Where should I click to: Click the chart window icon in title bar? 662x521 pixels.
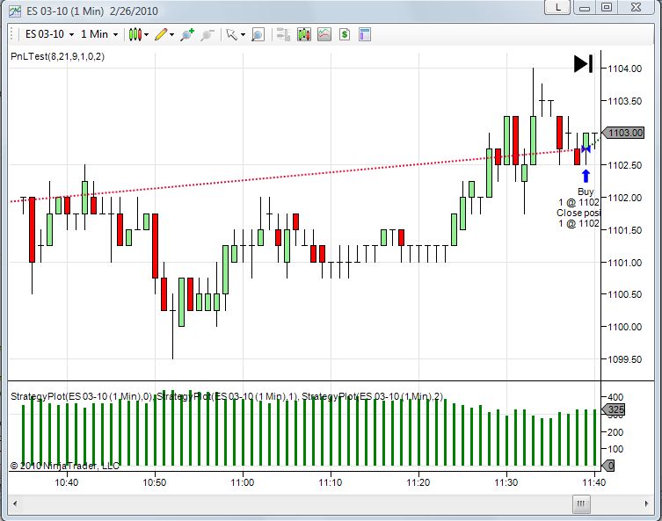[15, 11]
